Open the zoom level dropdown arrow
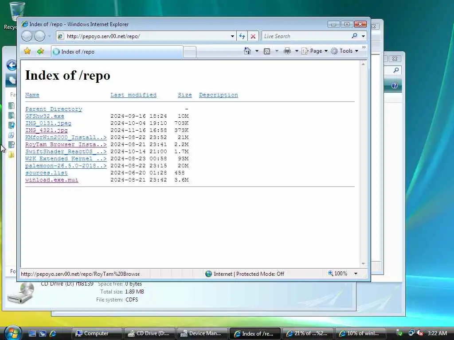Screen dimensions: 454x340 (356, 274)
